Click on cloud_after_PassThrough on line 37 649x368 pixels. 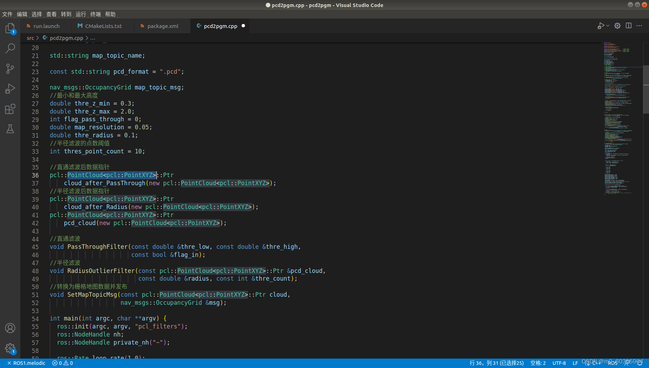click(104, 183)
